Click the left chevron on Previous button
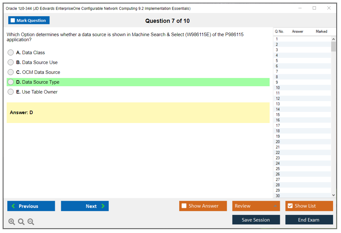Image resolution: width=341 pixels, height=233 pixels. 13,206
